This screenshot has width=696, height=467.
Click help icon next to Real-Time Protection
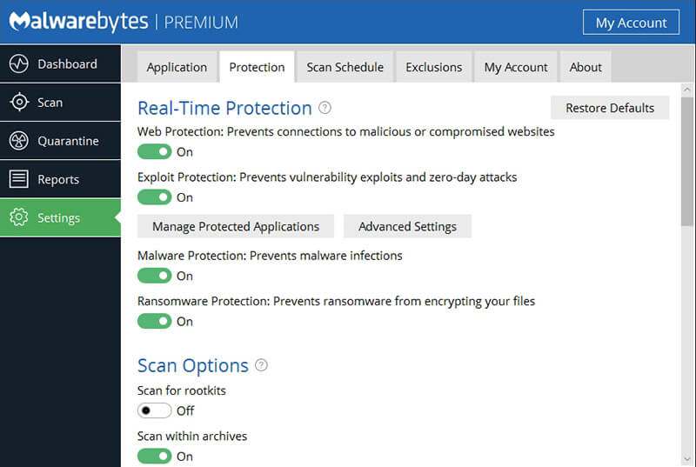click(x=325, y=108)
